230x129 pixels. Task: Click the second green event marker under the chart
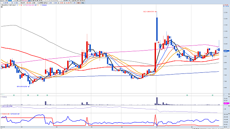(28, 95)
